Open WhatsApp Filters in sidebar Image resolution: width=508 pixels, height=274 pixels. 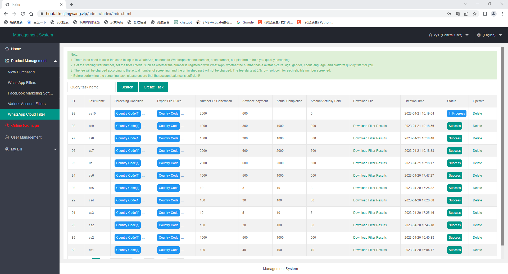click(22, 83)
